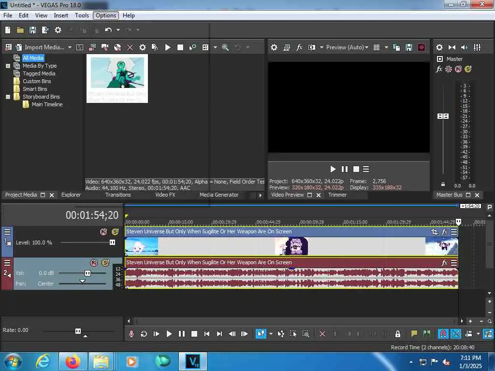This screenshot has height=371, width=495.
Task: Adjust the Master volume fader
Action: coord(443,116)
